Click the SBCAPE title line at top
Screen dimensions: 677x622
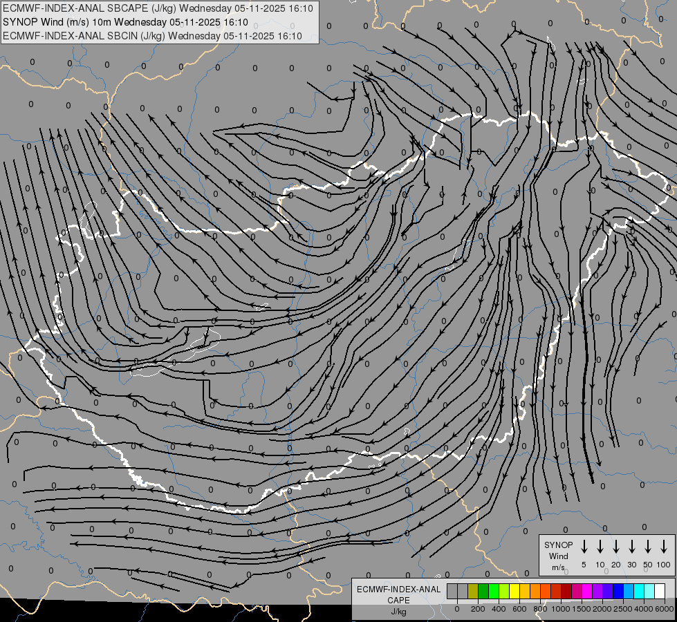[158, 8]
